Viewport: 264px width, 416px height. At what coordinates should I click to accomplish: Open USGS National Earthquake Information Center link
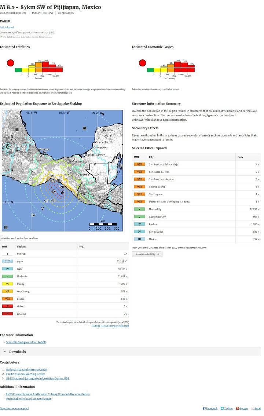click(x=37, y=379)
